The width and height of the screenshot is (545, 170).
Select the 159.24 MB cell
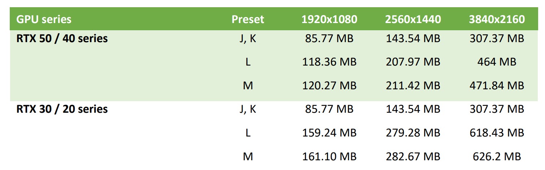329,133
